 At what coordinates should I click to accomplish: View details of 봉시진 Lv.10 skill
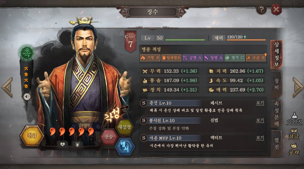(260, 120)
